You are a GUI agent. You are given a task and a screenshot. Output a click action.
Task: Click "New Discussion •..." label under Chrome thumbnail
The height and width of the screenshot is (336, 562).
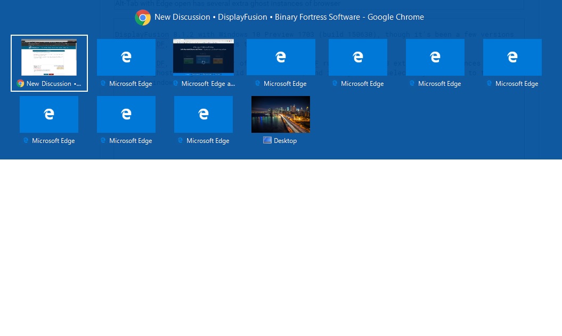point(53,84)
